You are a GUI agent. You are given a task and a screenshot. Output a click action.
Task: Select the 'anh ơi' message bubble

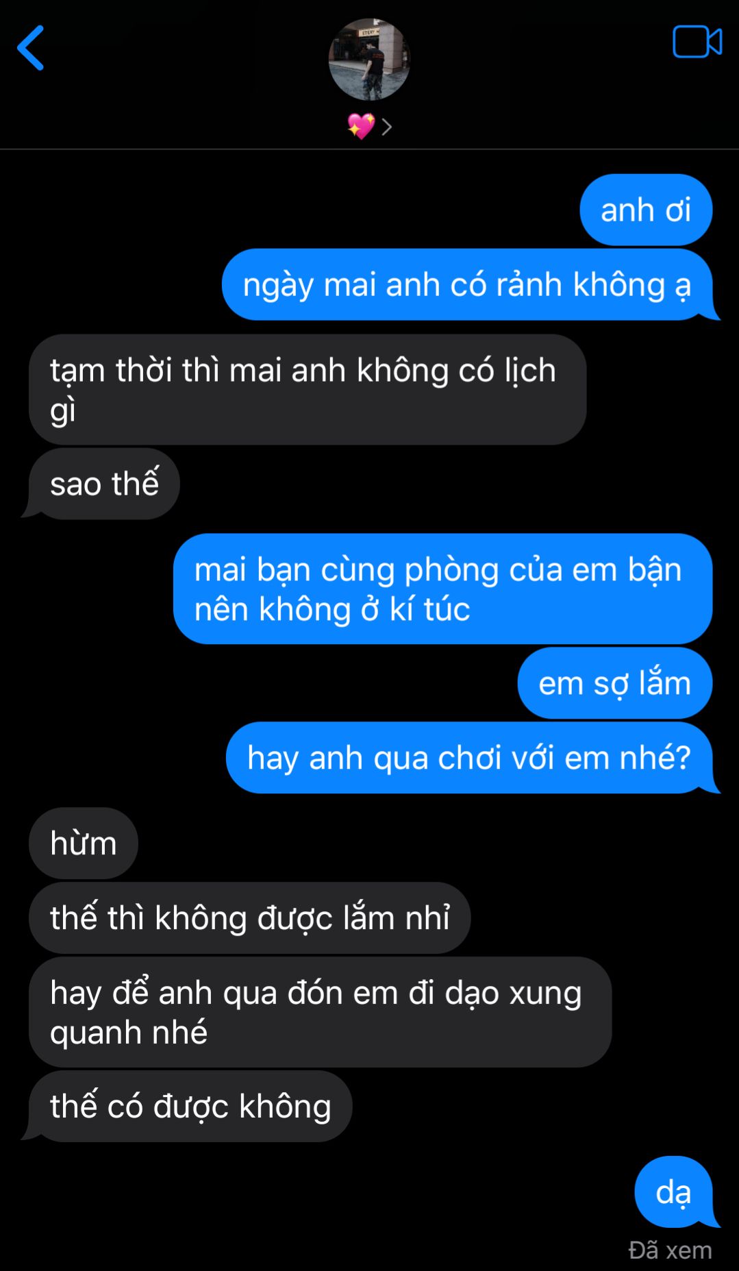click(x=646, y=210)
